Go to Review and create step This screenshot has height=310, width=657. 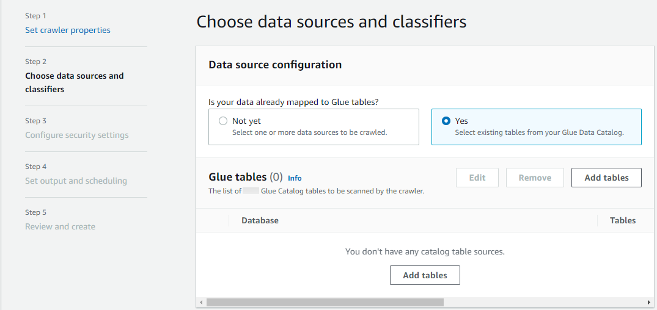[x=60, y=226]
